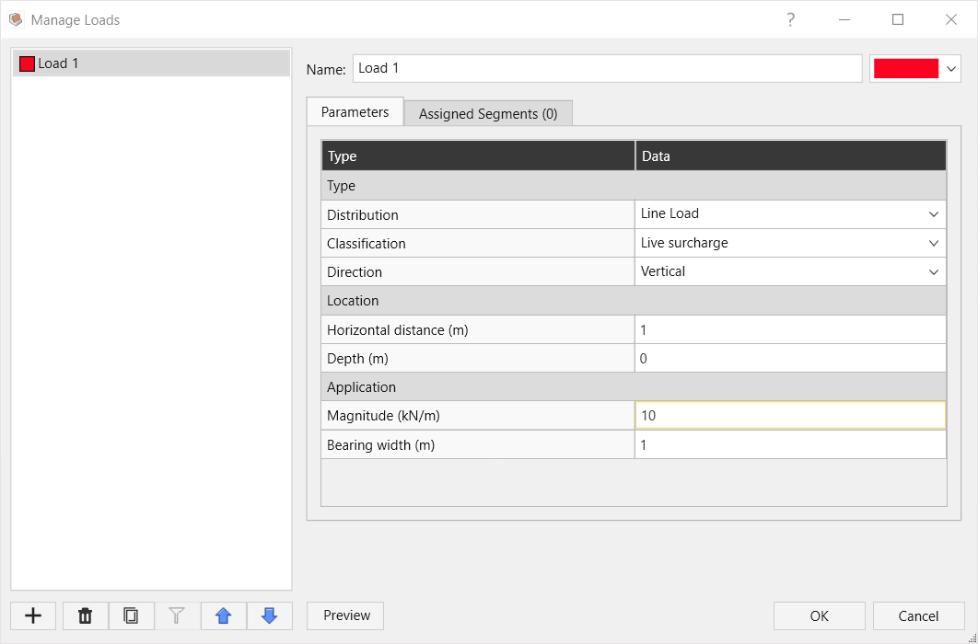Screen dimensions: 978x644
Task: Close the Manage Loads dialog
Action: (951, 20)
